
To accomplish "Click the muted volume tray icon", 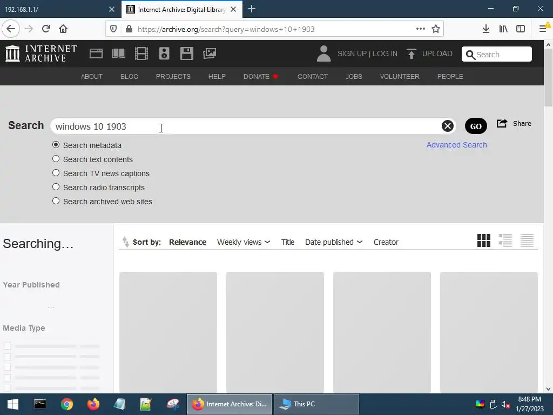I will [x=505, y=404].
